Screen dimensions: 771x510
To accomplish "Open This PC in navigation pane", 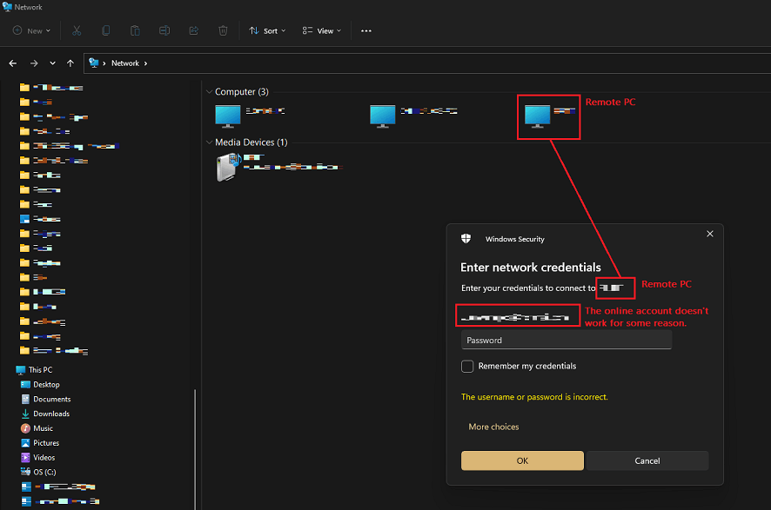I will pos(35,369).
